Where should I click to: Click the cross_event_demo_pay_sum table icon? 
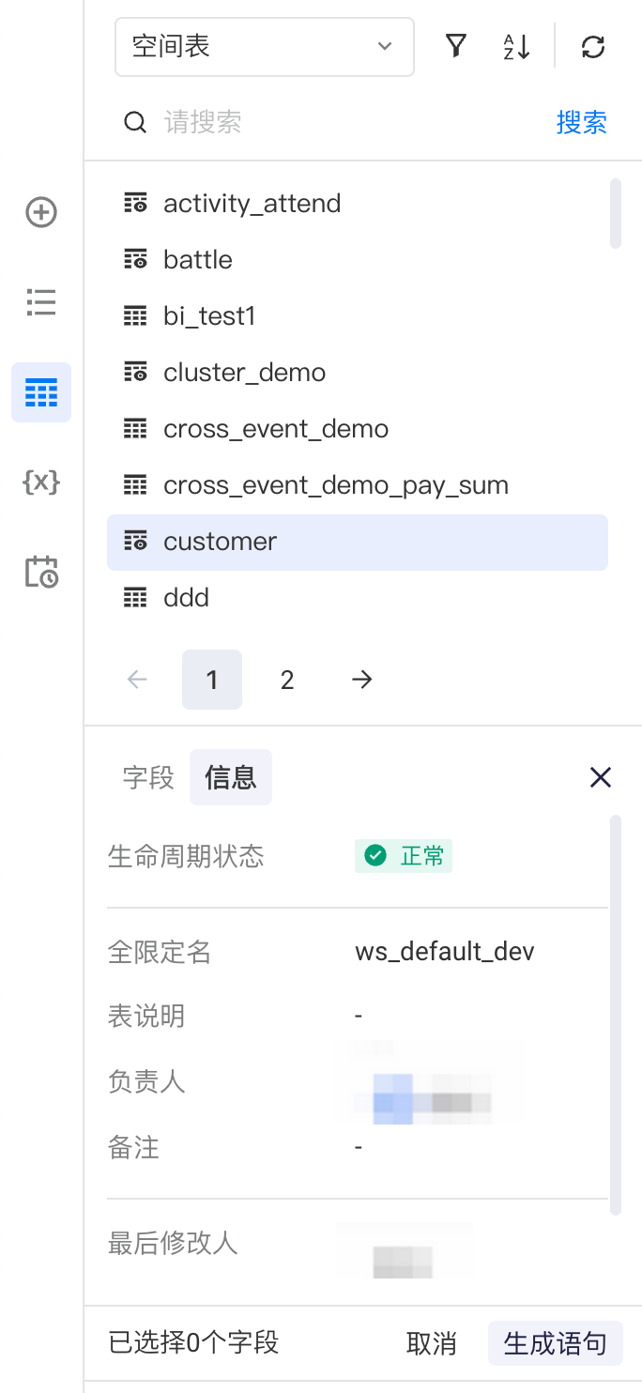pyautogui.click(x=136, y=485)
